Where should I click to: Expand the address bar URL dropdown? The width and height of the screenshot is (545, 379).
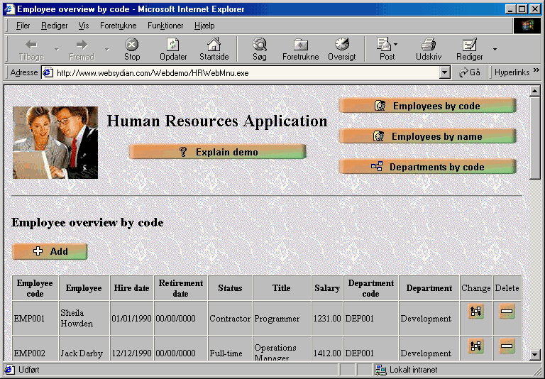(445, 72)
